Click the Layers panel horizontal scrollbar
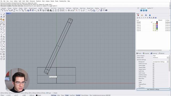This screenshot has height=96, width=171. [x=150, y=50]
